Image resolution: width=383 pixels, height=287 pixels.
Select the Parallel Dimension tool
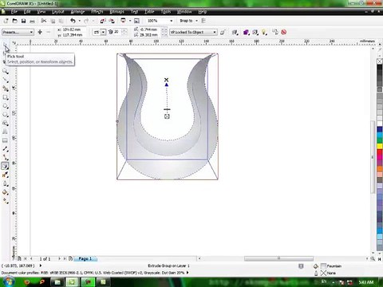click(5, 149)
